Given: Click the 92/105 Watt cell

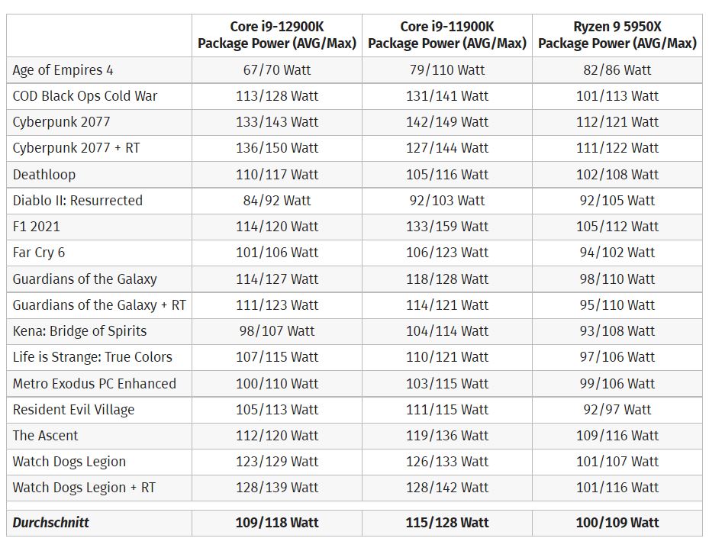Looking at the screenshot, I should click(617, 201).
